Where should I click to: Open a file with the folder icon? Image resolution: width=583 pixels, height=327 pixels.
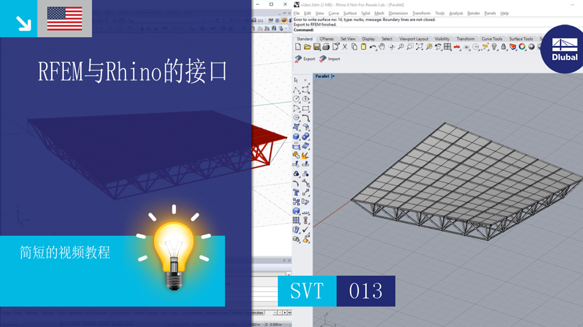coord(307,47)
